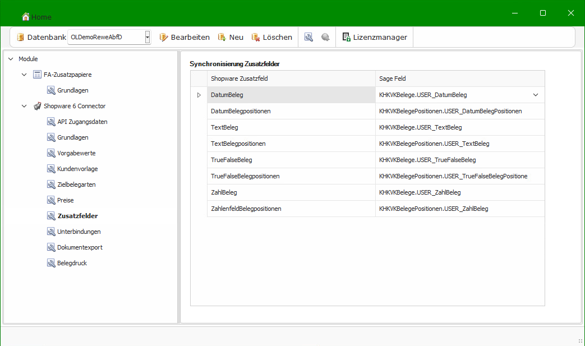Click the Unterbindungen icon

pos(51,232)
